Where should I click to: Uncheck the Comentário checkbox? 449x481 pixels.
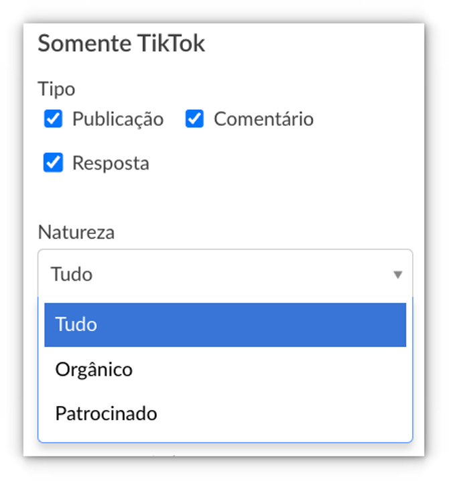(x=194, y=119)
